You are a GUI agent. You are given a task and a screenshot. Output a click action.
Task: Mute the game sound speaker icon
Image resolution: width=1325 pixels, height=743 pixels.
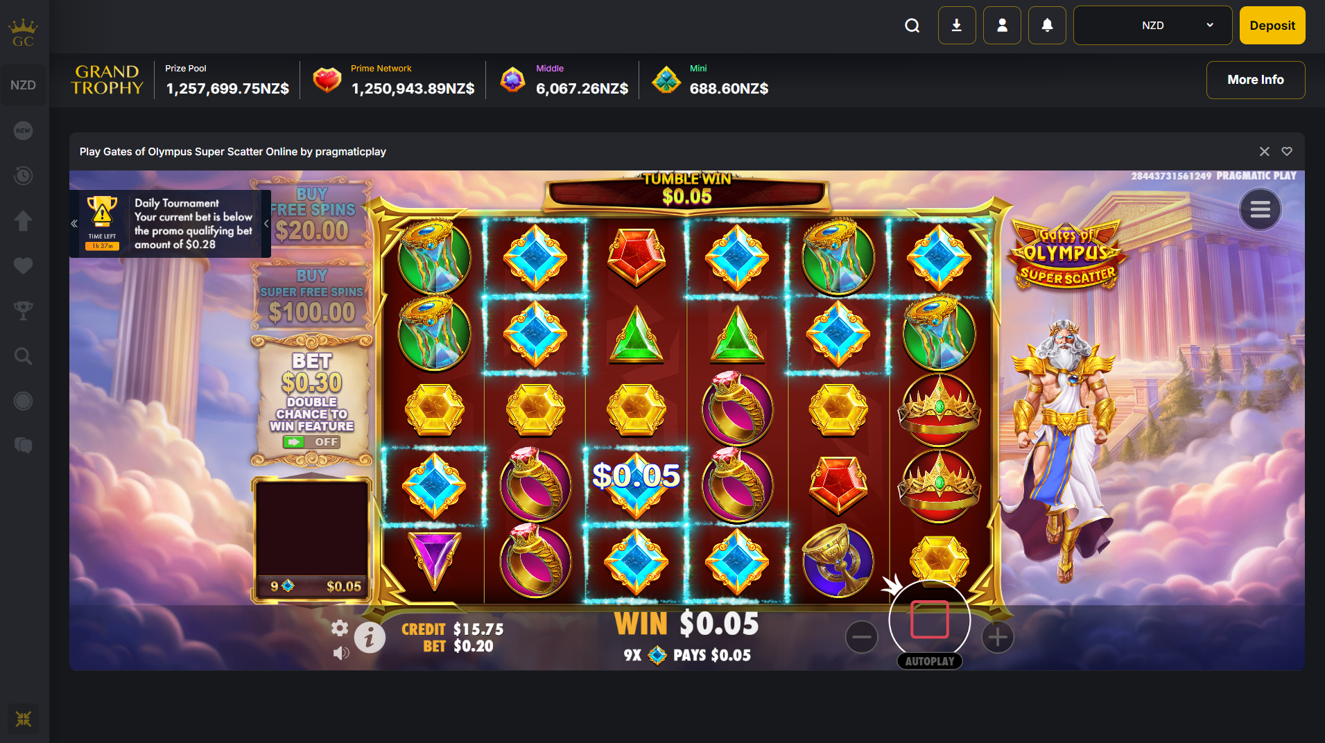[x=340, y=653]
